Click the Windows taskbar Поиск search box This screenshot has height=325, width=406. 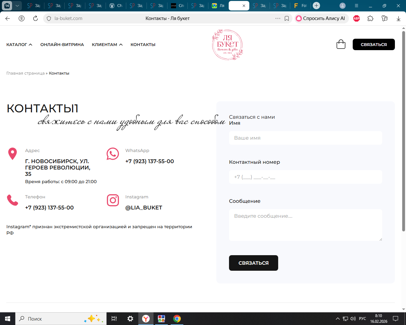[x=60, y=319]
